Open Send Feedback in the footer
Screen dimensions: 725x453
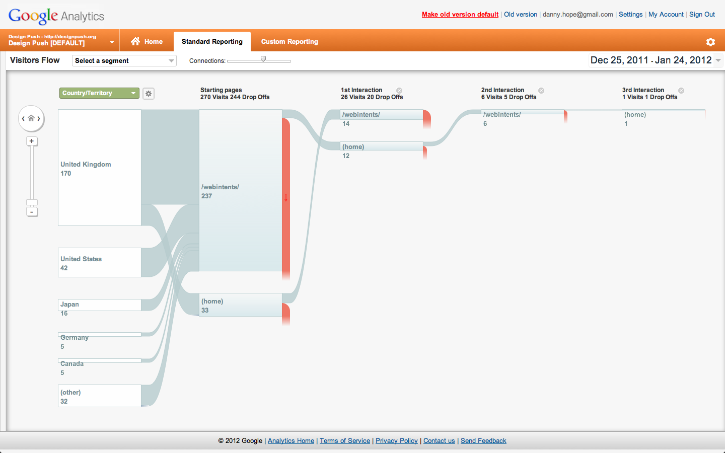[x=483, y=440]
